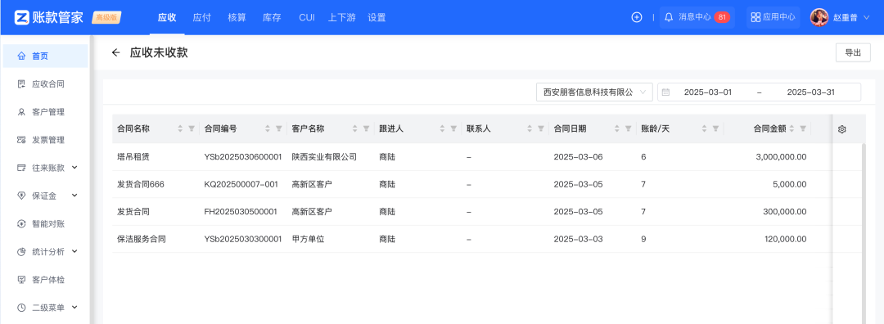Switch to 应收 top tab

[167, 17]
